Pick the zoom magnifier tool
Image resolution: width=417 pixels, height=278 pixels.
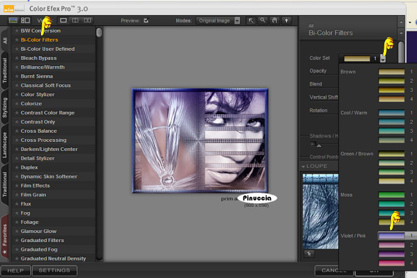263,20
